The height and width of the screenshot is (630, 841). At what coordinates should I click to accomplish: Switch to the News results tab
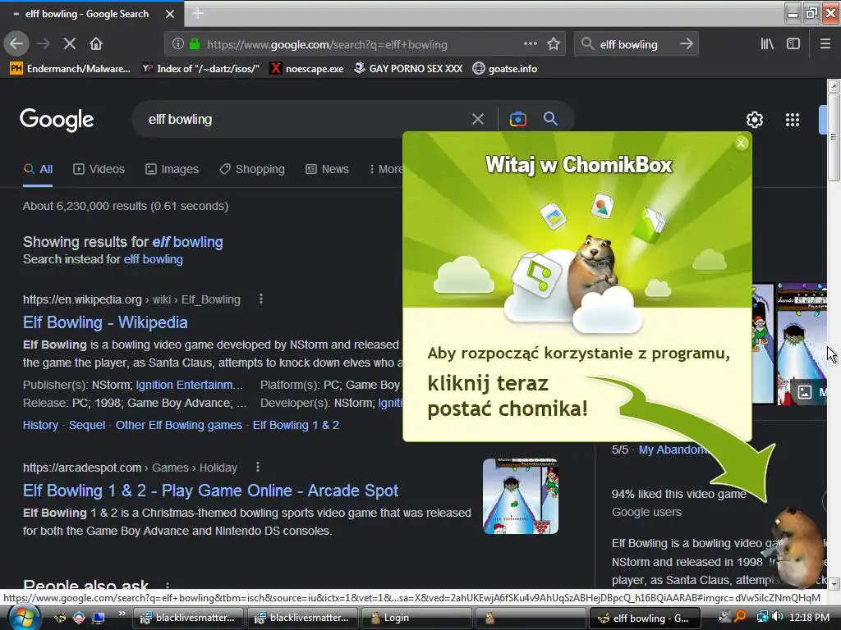coord(327,169)
